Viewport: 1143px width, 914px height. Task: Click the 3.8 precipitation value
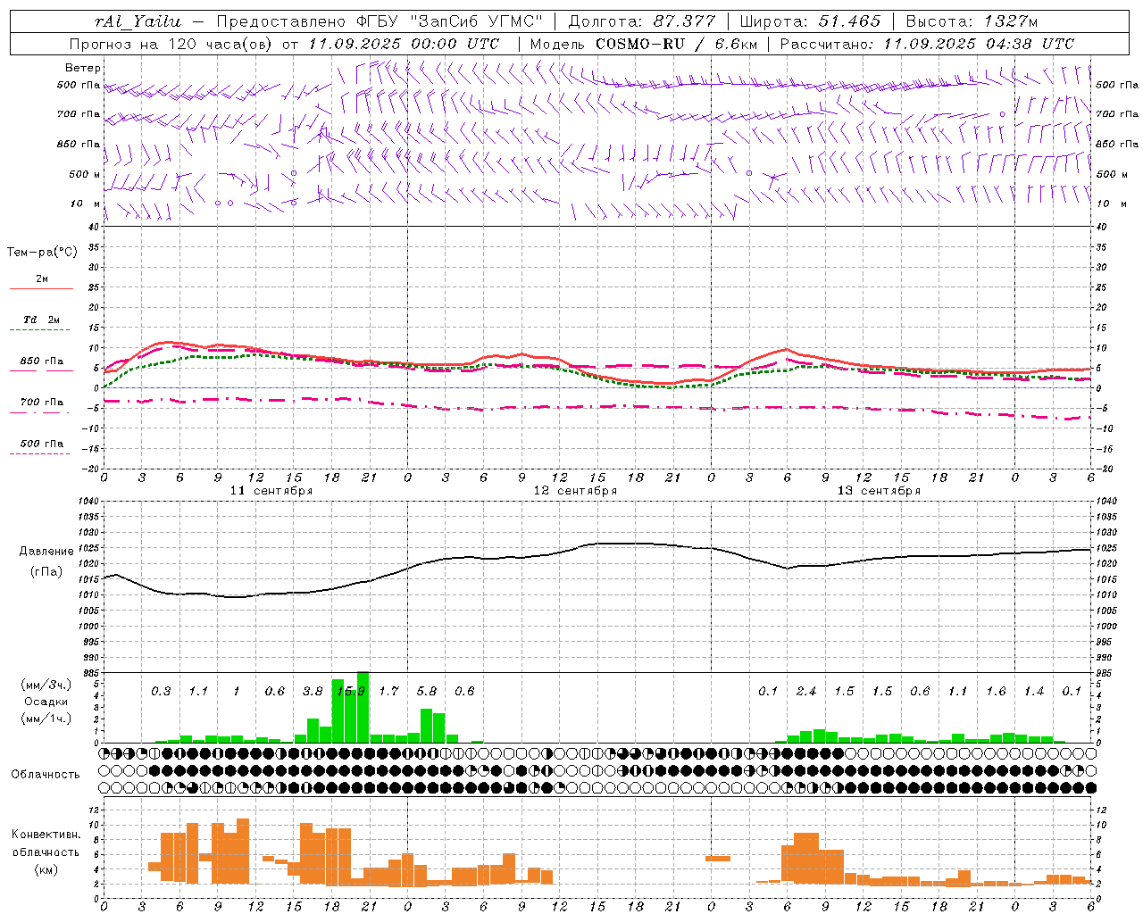[313, 691]
